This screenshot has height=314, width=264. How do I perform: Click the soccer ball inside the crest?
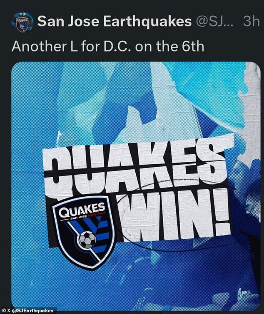tap(87, 240)
